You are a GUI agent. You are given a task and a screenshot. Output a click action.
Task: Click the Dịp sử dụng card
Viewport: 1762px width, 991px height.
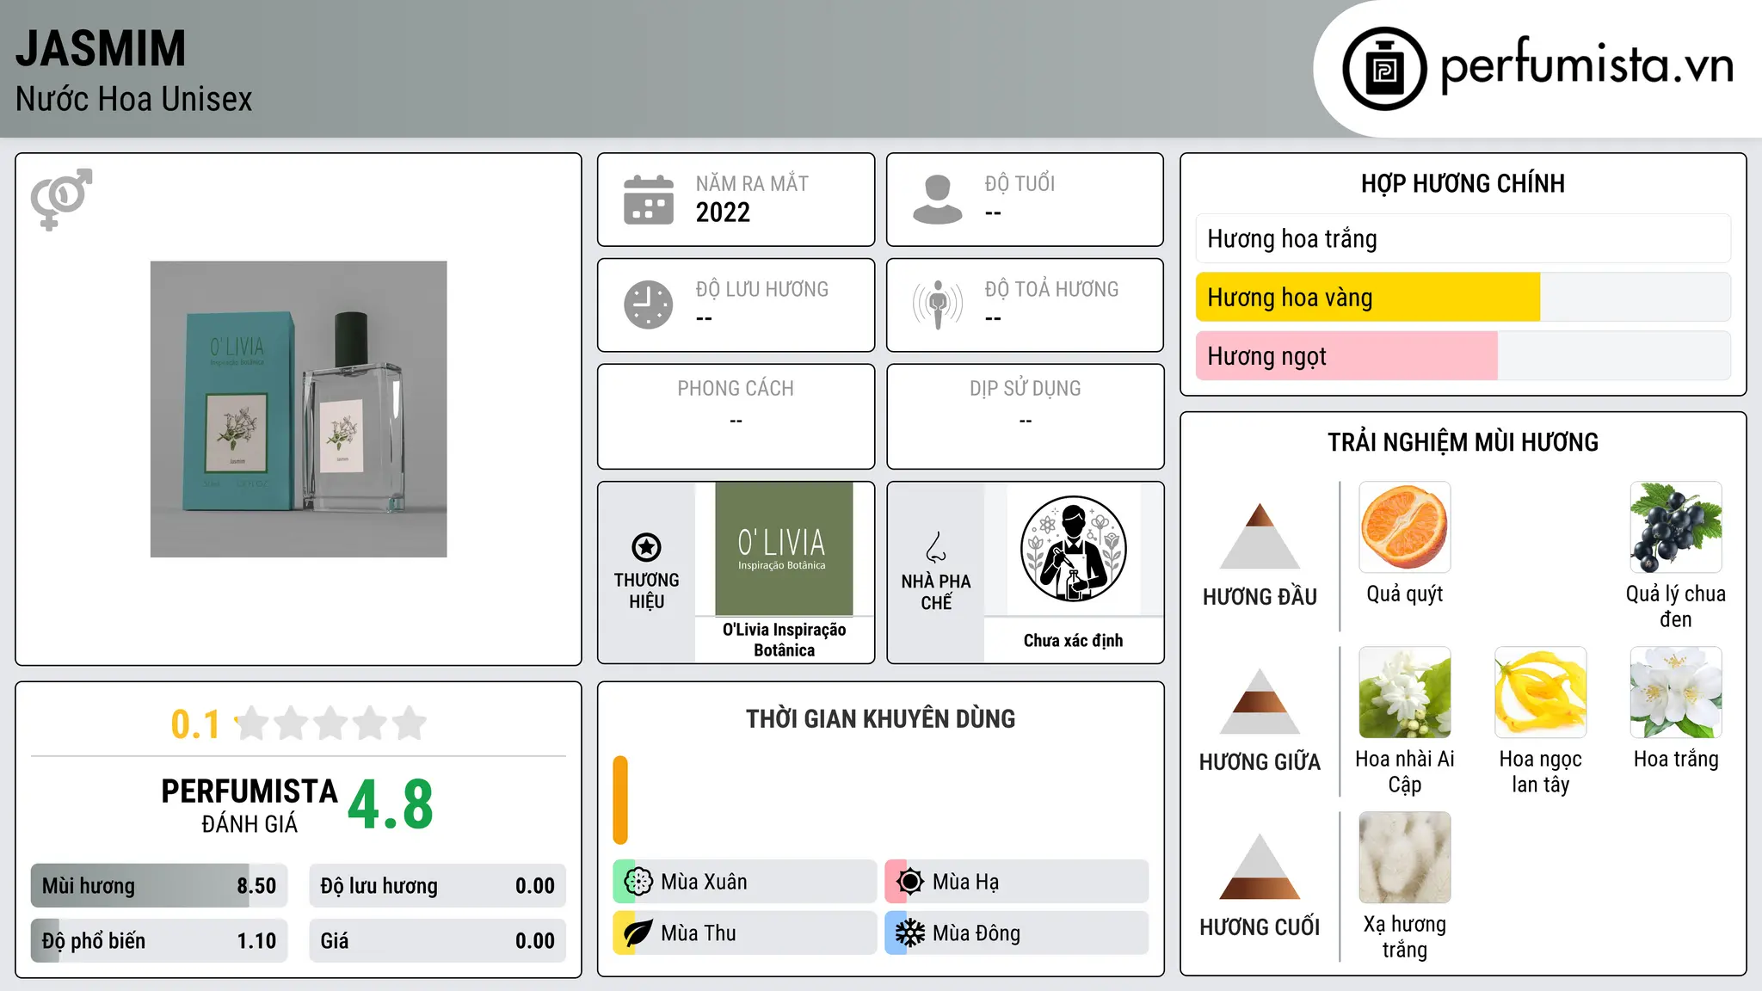(x=1025, y=416)
